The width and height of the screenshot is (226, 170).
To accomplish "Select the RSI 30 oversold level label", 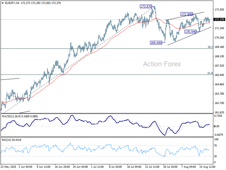I will (x=216, y=156).
